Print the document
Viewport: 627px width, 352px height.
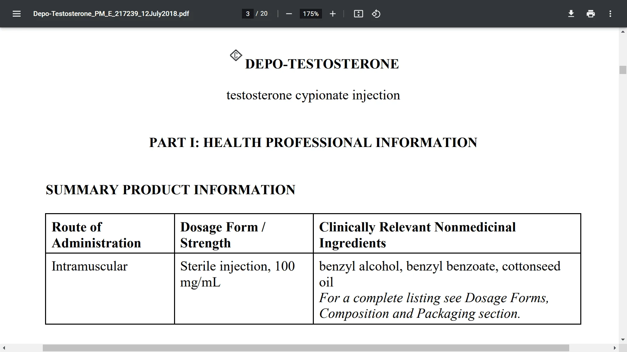pos(591,14)
